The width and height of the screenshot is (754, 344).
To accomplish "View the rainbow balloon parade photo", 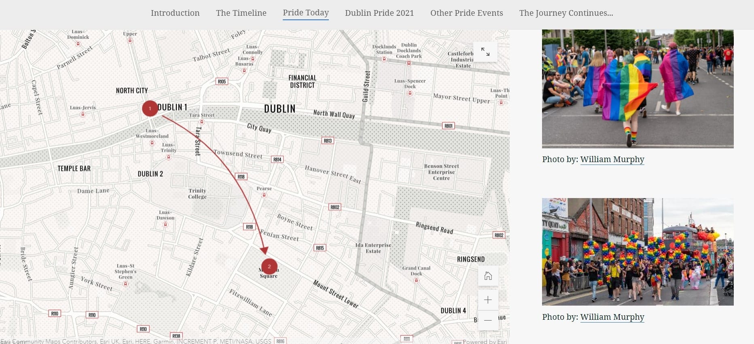I will (638, 252).
